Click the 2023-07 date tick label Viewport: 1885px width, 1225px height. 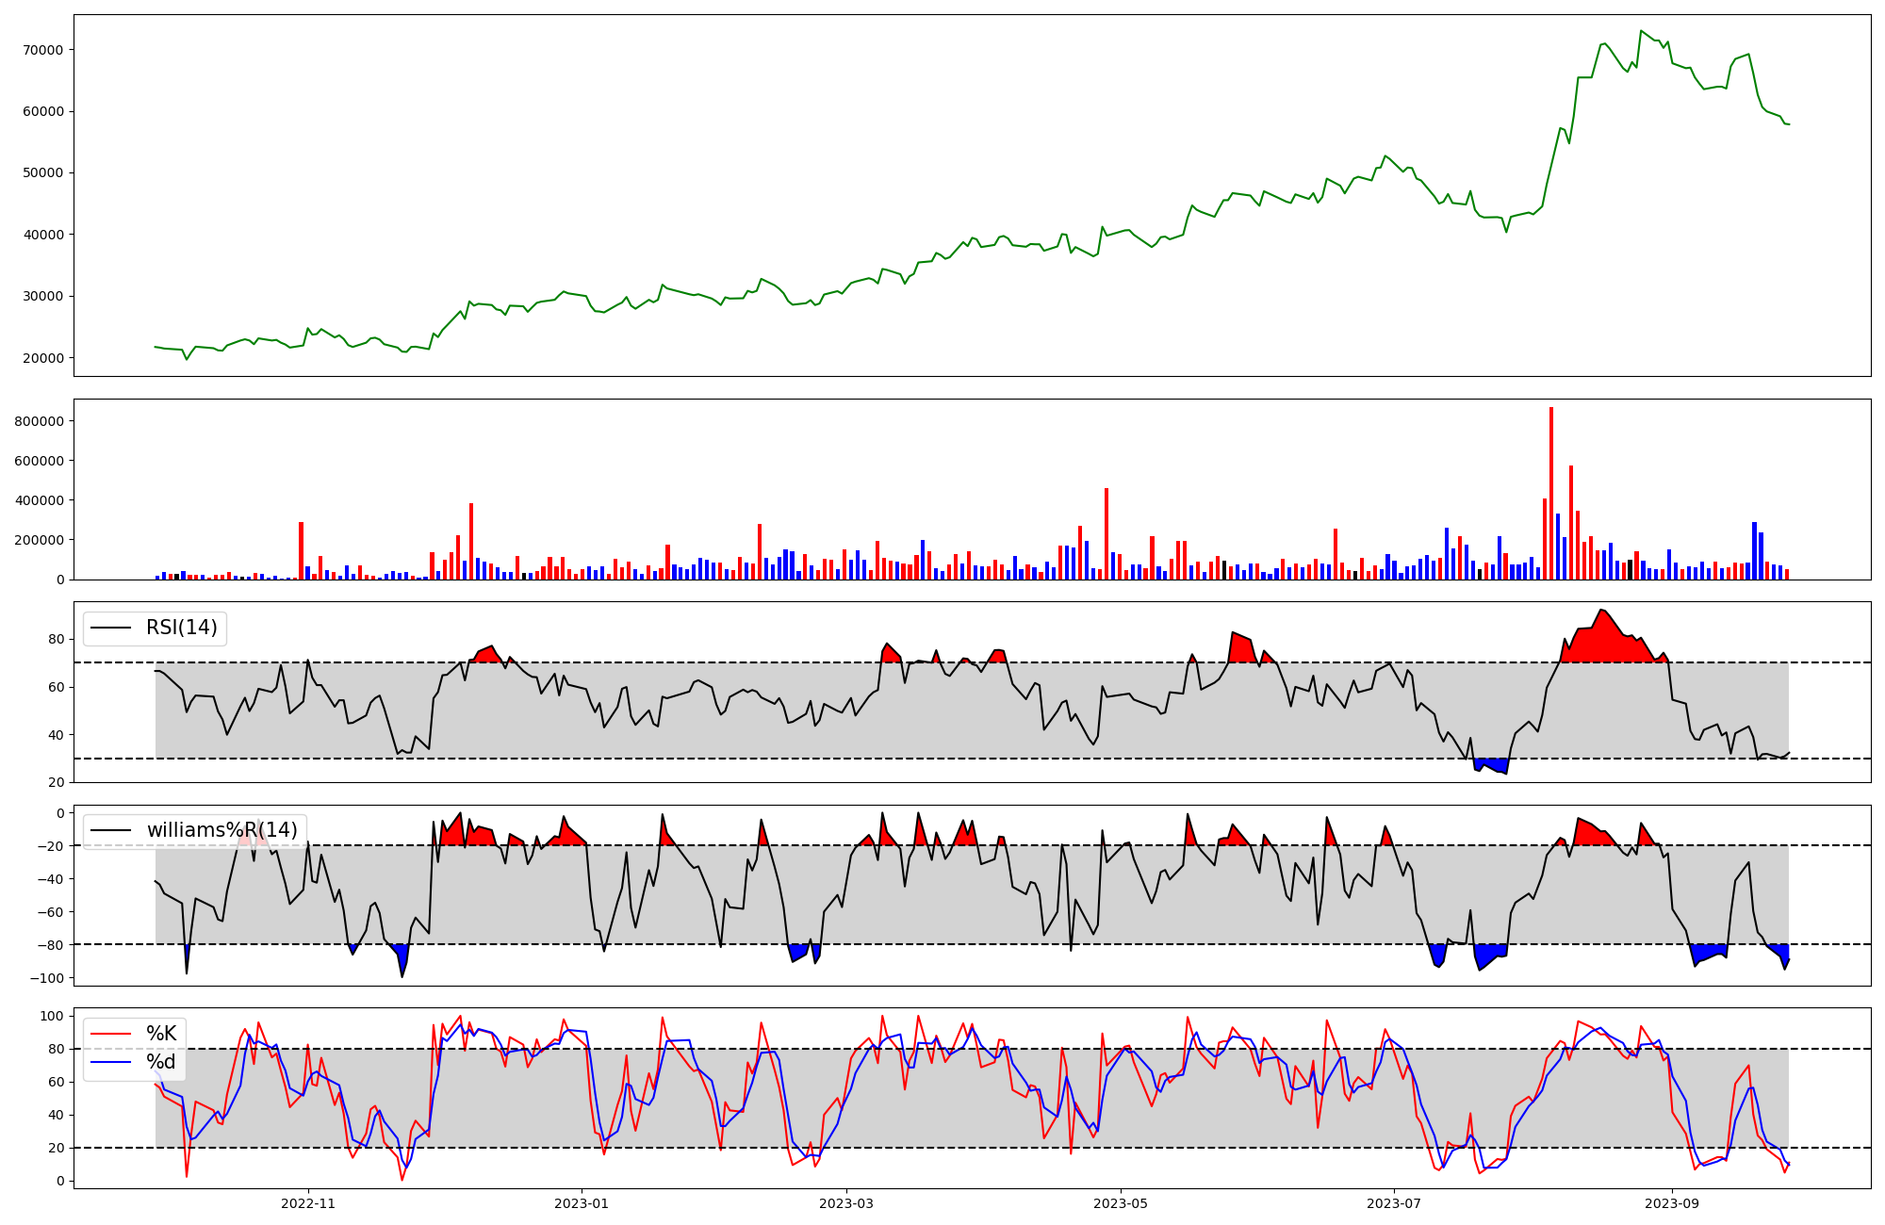pos(1393,1203)
